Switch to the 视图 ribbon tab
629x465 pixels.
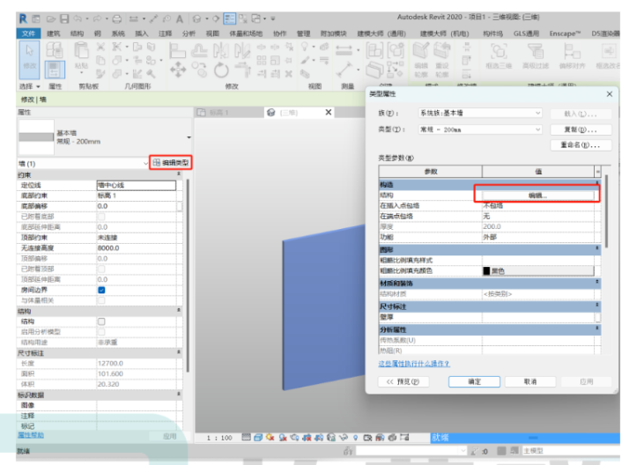coord(212,33)
